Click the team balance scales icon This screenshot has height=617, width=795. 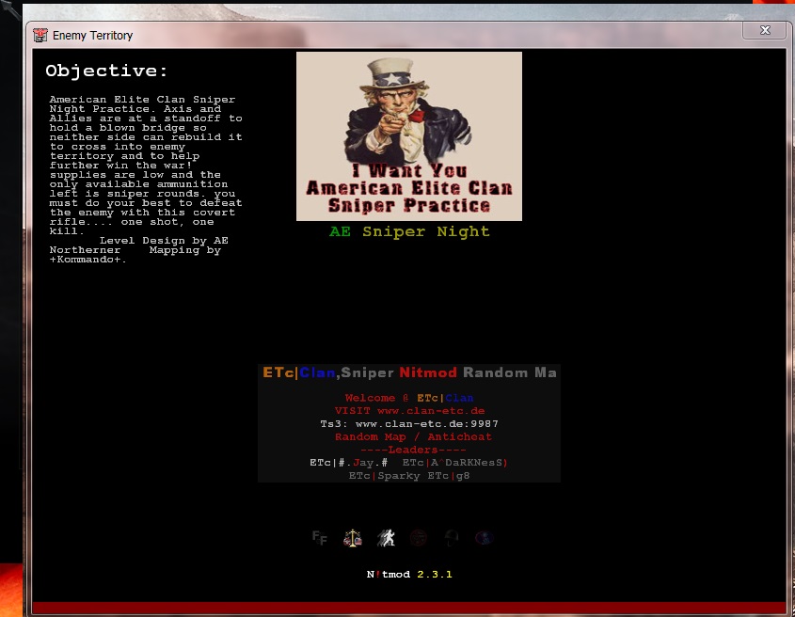353,538
